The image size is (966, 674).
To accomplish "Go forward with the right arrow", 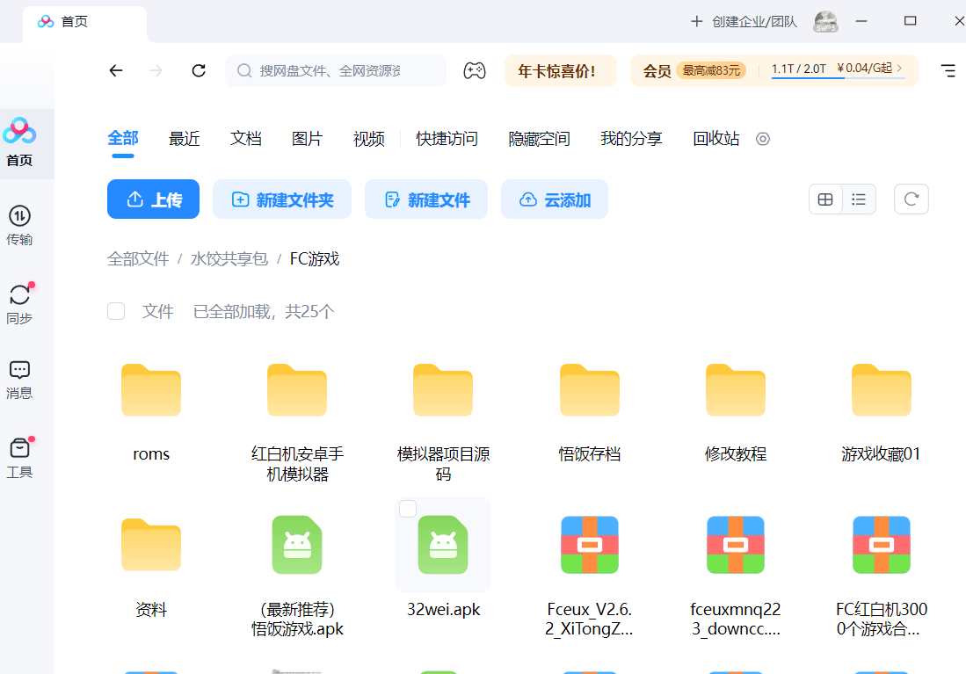I will click(x=156, y=71).
